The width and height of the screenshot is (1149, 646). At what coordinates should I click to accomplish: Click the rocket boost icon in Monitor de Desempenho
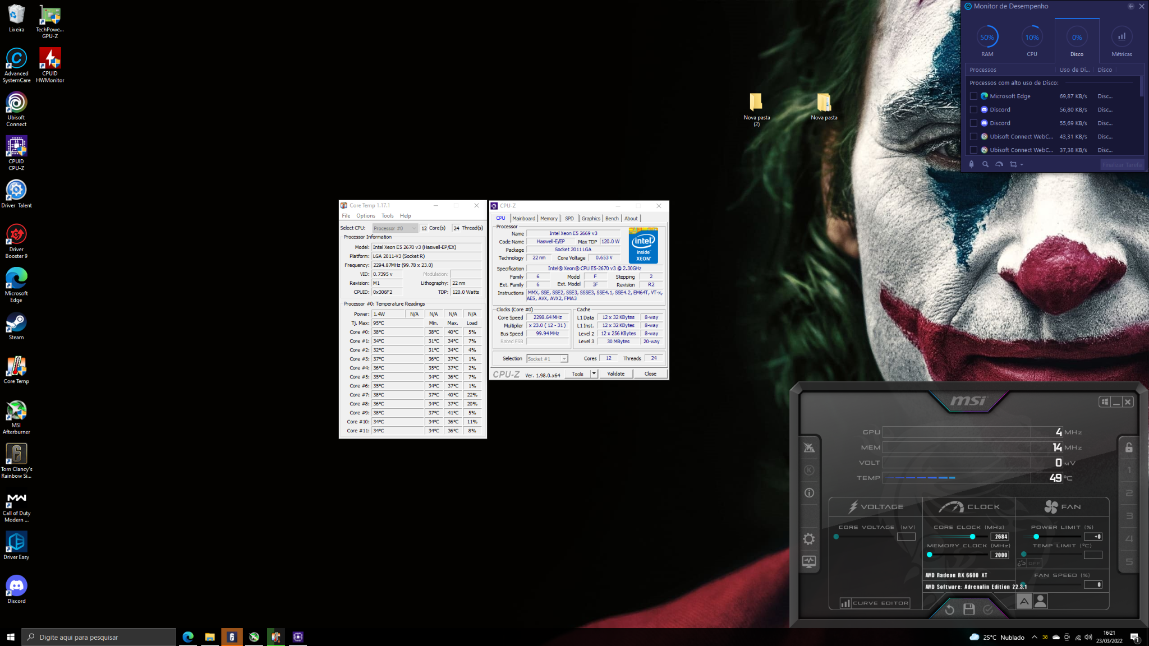(x=972, y=164)
